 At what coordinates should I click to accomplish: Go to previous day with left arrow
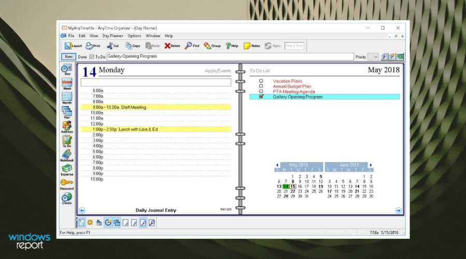pyautogui.click(x=82, y=210)
